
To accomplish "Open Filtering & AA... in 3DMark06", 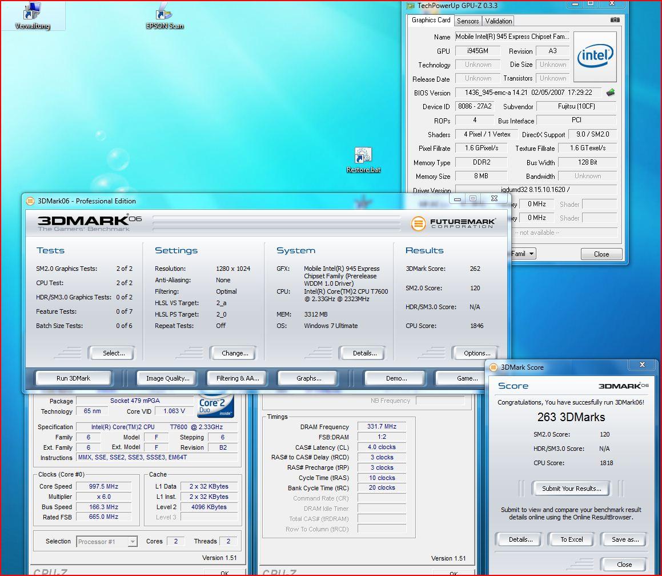I will pos(238,378).
